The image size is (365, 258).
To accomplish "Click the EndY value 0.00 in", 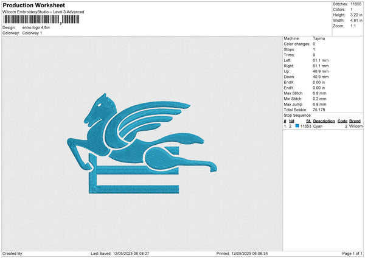I will click(x=319, y=88).
